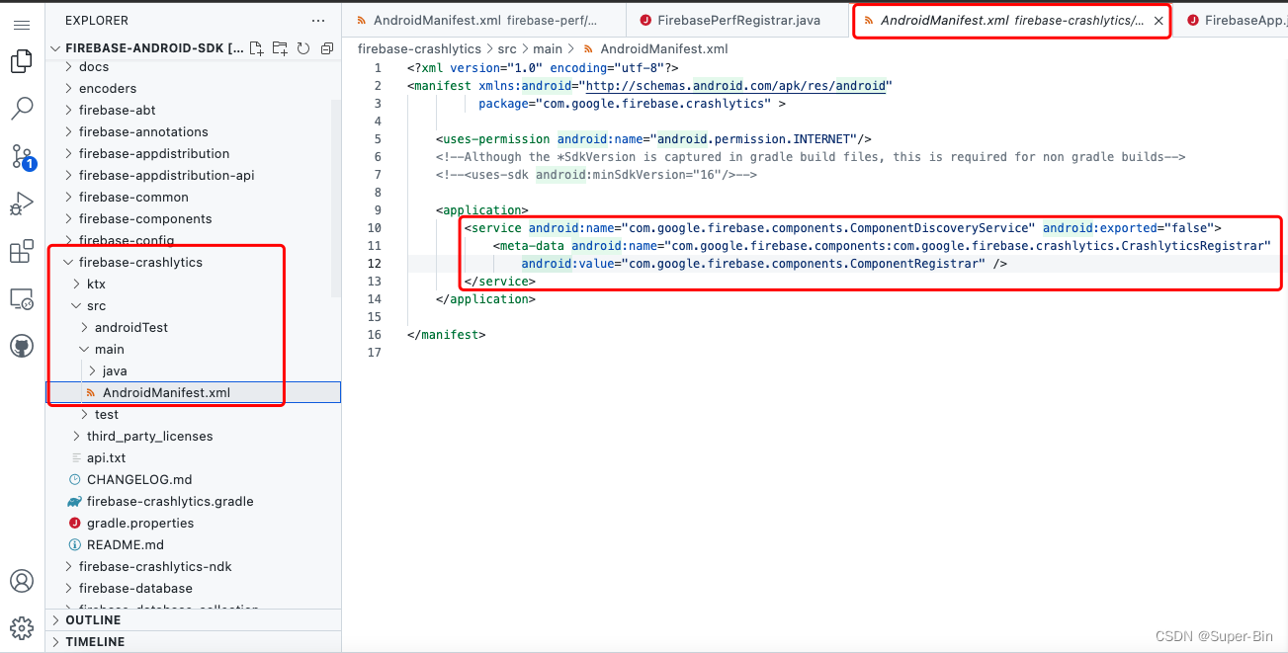Screen dimensions: 1288x653
Task: Open the hamburger application menu
Action: (x=22, y=24)
